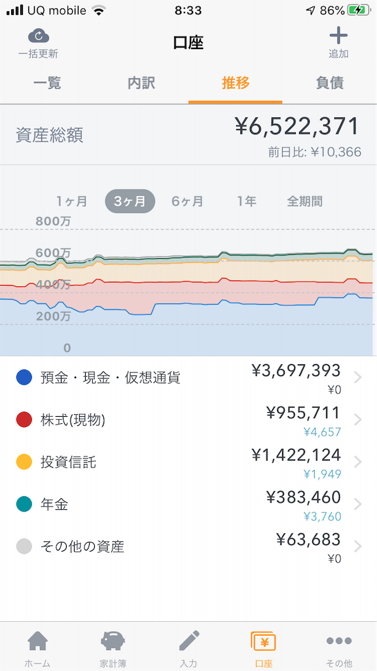Open the 株式(現物) category label
Screen dimensions: 377x671
pyautogui.click(x=73, y=420)
